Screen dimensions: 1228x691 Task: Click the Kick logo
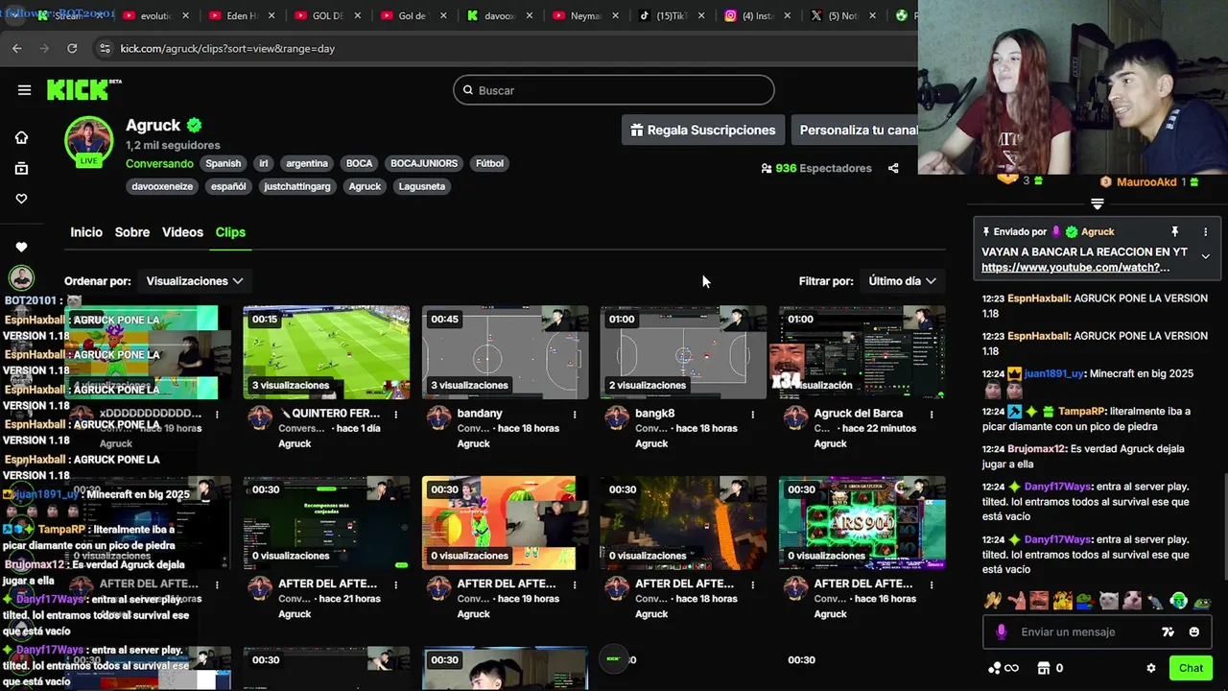pyautogui.click(x=84, y=89)
